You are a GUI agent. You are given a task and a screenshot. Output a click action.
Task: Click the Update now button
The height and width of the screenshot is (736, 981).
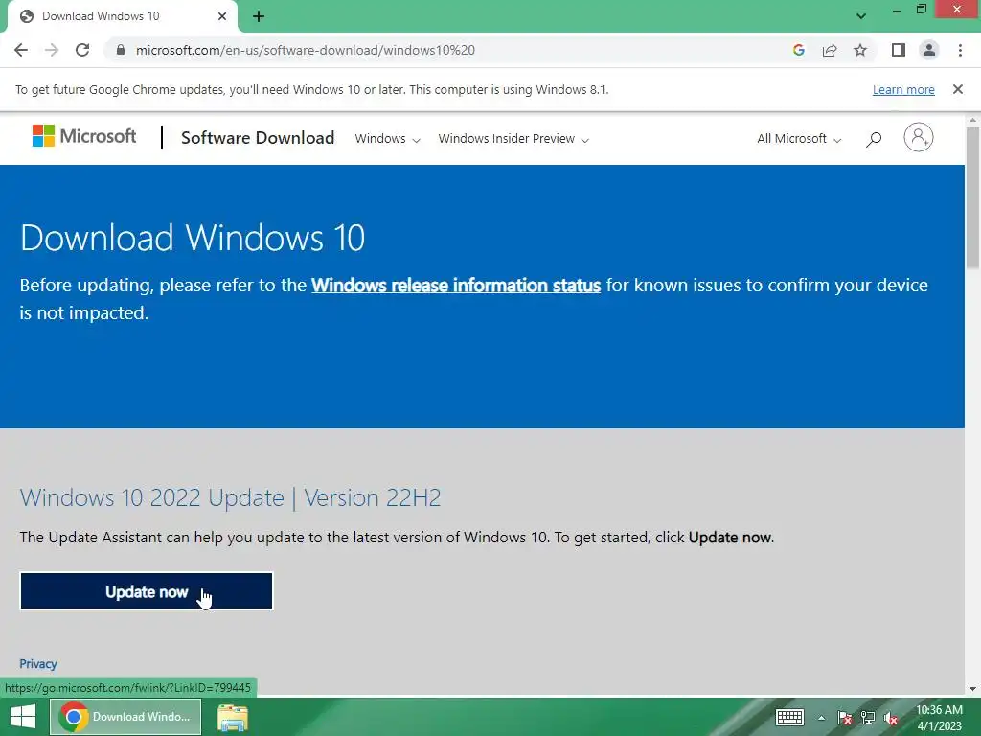pos(147,590)
